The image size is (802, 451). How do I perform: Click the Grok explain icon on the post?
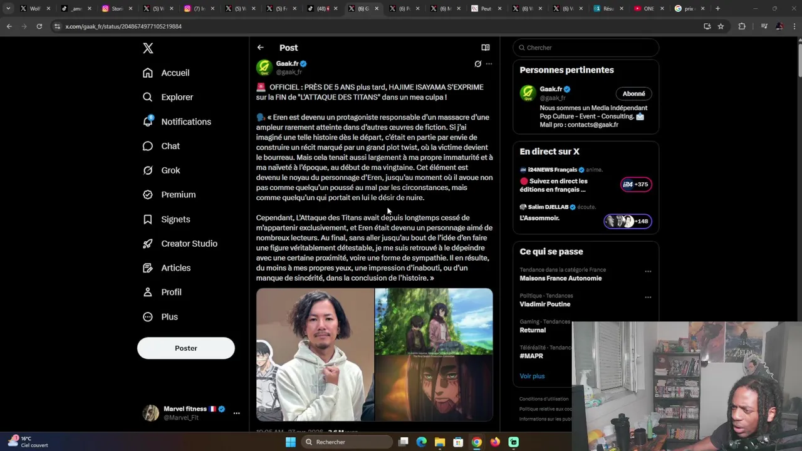coord(477,64)
